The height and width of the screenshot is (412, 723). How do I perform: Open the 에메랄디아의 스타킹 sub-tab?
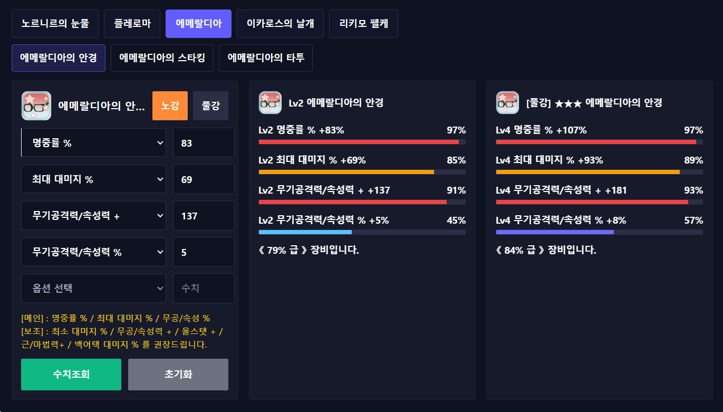click(x=162, y=58)
